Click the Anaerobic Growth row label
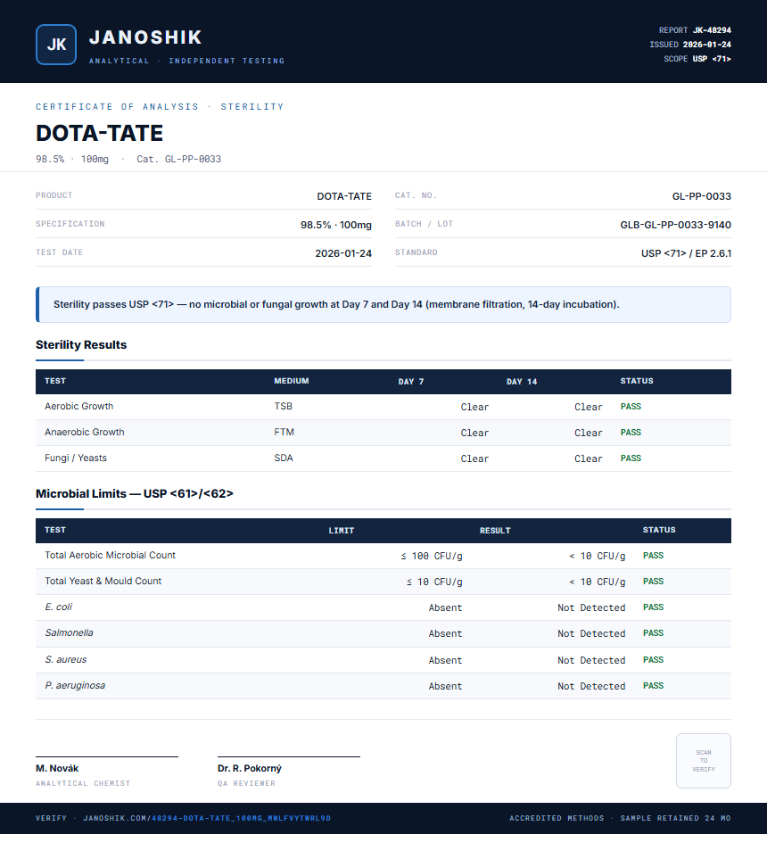The height and width of the screenshot is (859, 767). pyautogui.click(x=85, y=433)
